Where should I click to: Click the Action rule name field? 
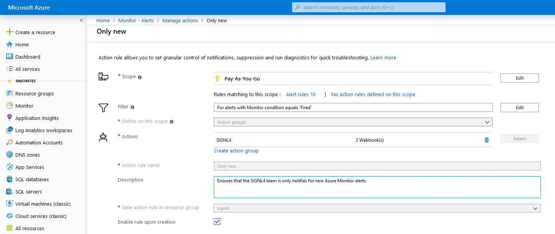377,166
